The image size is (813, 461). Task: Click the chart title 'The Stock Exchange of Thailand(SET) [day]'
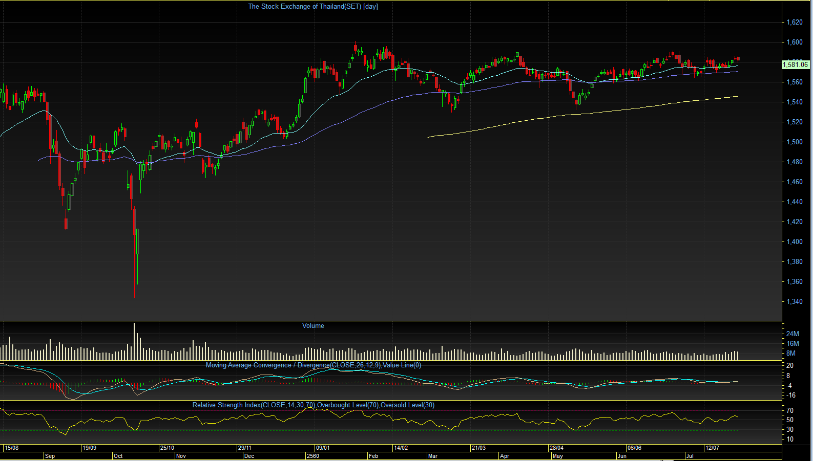point(313,7)
